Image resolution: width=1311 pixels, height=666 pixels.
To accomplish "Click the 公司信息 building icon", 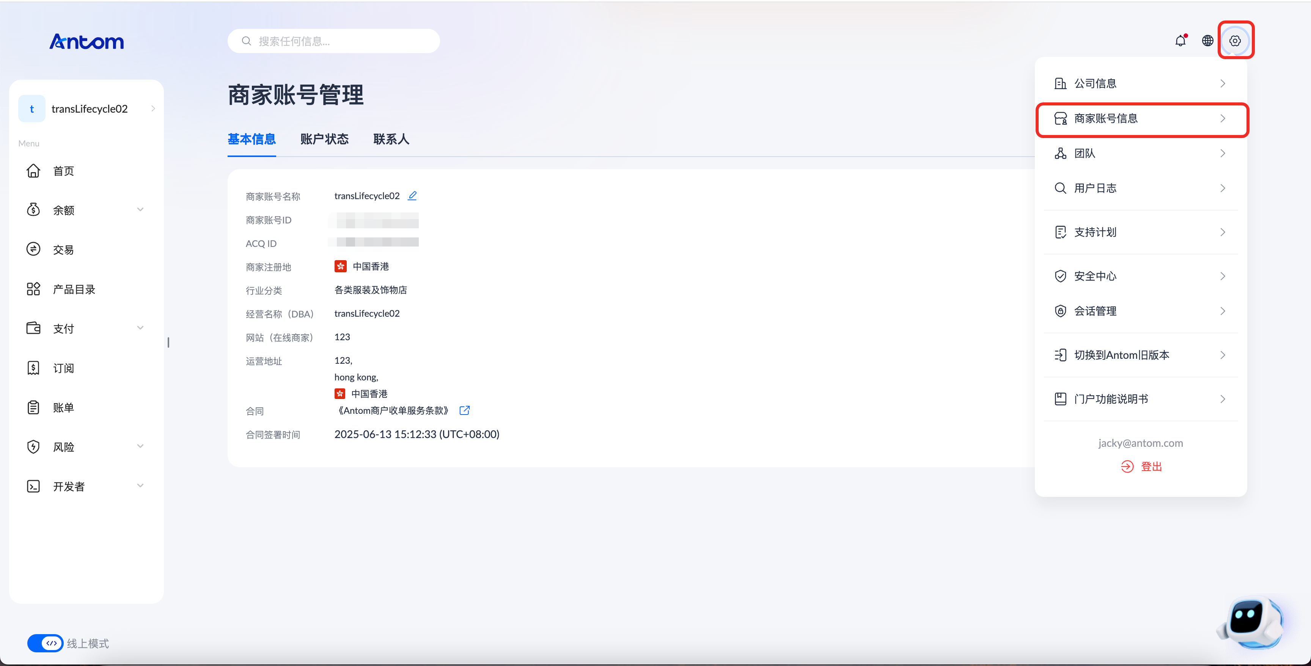I will pos(1060,83).
